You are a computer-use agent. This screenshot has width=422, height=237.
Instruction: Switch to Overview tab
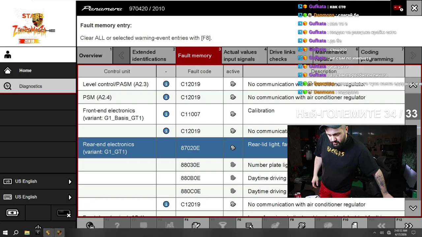95,55
